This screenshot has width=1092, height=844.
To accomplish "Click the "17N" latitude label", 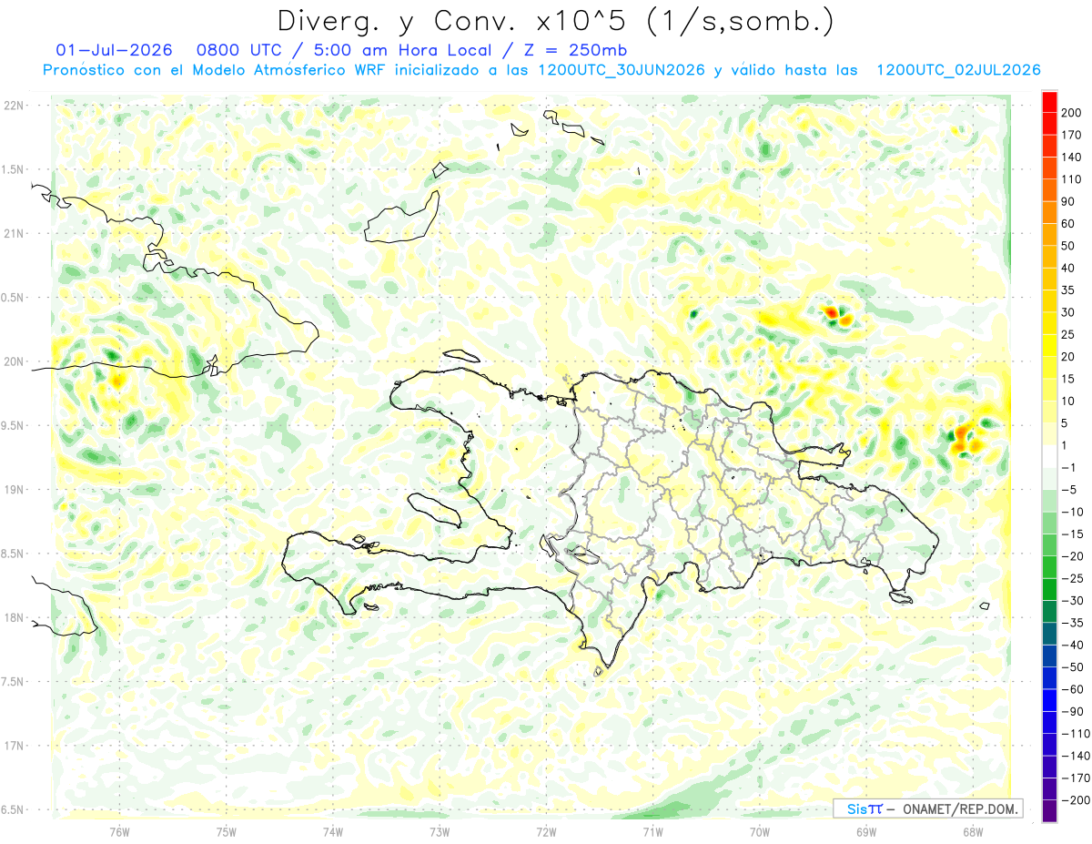I will pos(14,746).
